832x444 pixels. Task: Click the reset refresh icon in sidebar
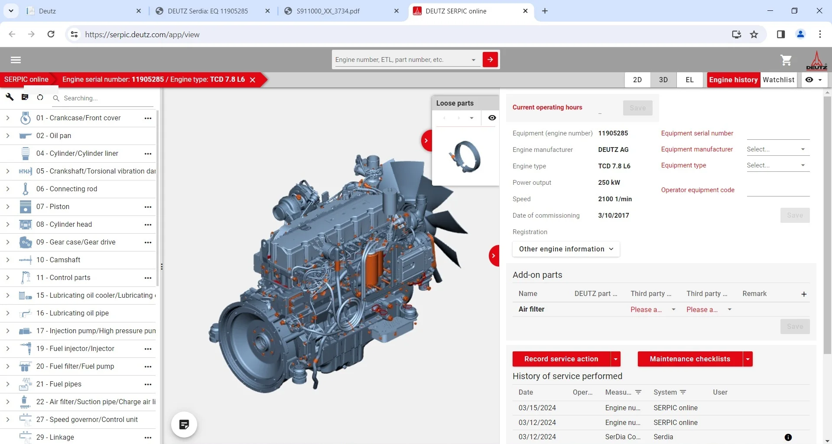pyautogui.click(x=40, y=97)
